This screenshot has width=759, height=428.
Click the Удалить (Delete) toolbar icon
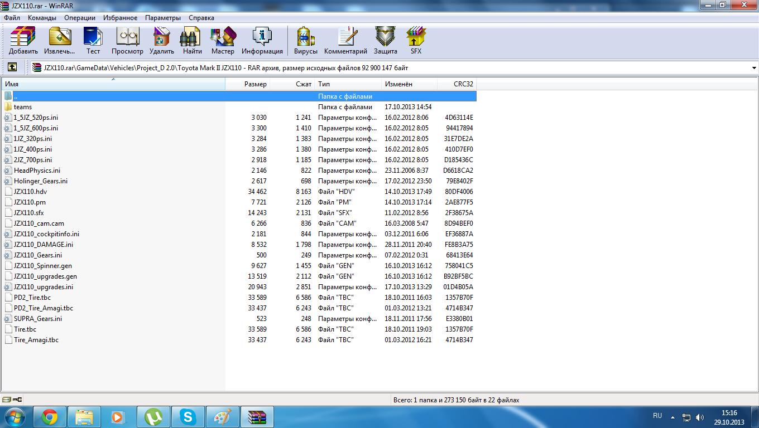point(162,41)
